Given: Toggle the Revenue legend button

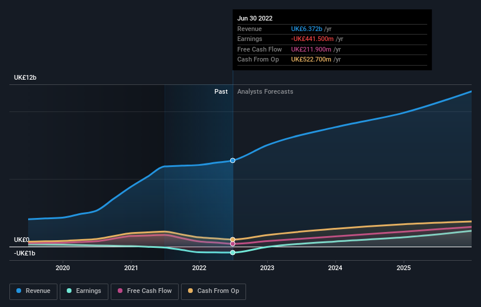Looking at the screenshot, I should [x=33, y=291].
